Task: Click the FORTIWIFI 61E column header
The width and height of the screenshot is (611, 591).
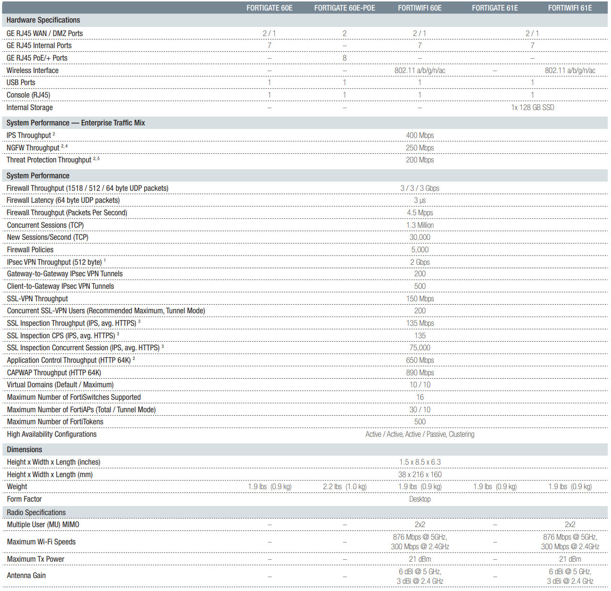Action: click(x=570, y=8)
